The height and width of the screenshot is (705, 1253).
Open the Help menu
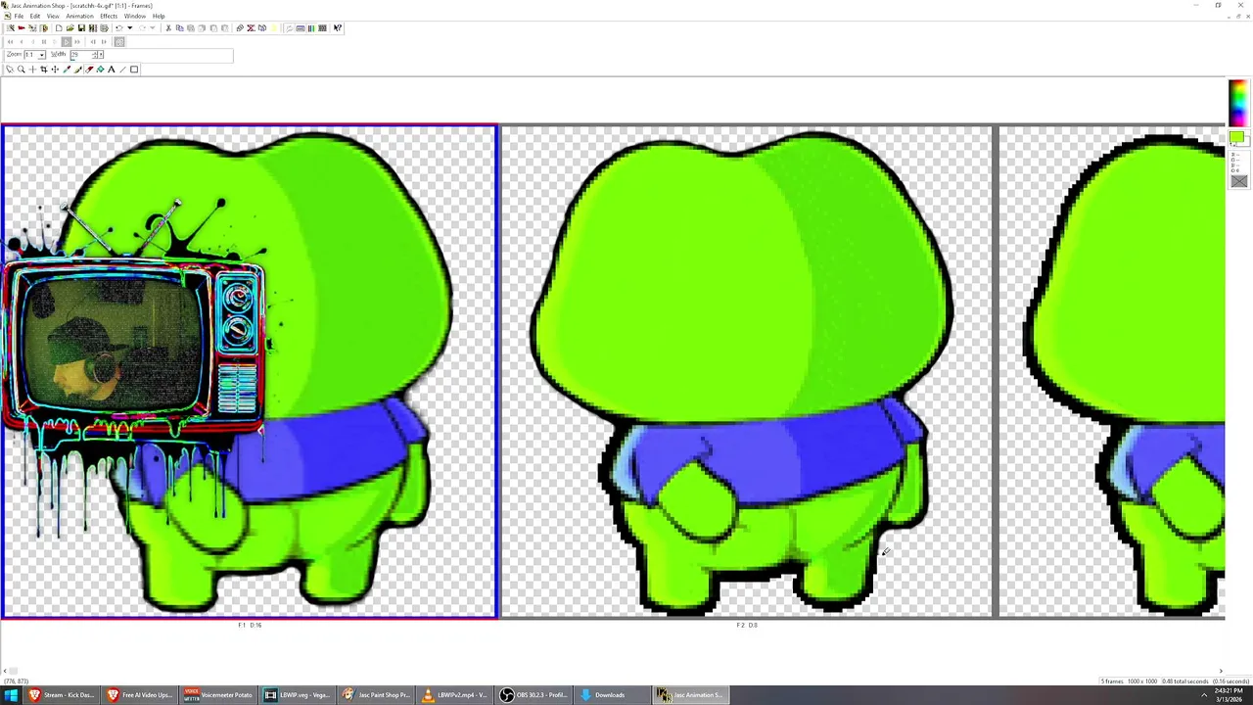coord(159,16)
